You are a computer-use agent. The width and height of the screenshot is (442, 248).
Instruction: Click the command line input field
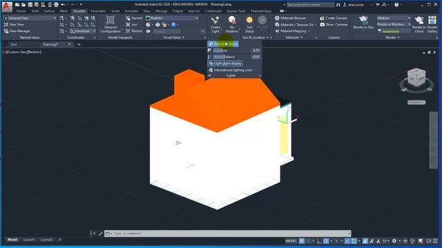(x=228, y=234)
